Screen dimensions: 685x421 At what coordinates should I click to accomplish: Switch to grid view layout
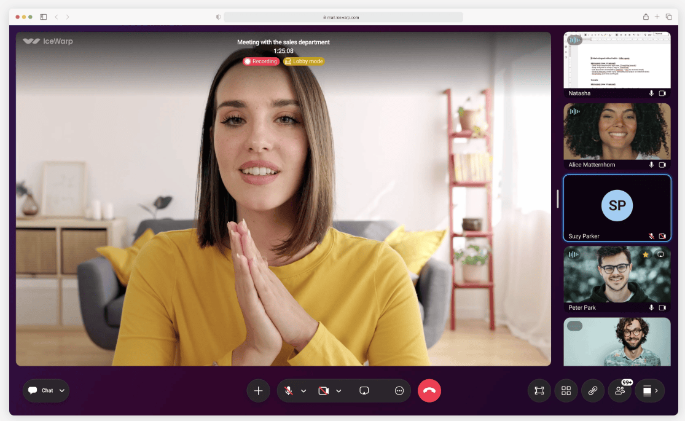[x=566, y=391]
